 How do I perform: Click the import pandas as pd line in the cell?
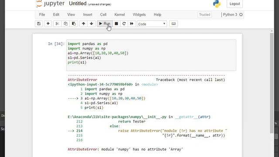[x=88, y=44]
